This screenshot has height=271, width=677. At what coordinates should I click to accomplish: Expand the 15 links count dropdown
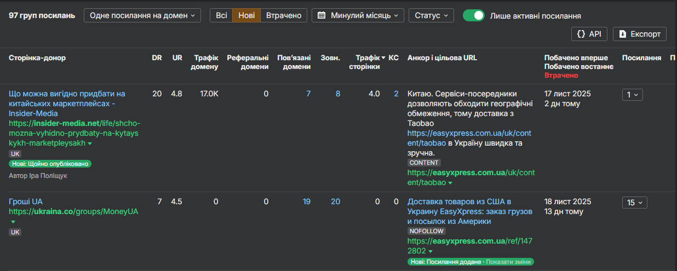(634, 203)
